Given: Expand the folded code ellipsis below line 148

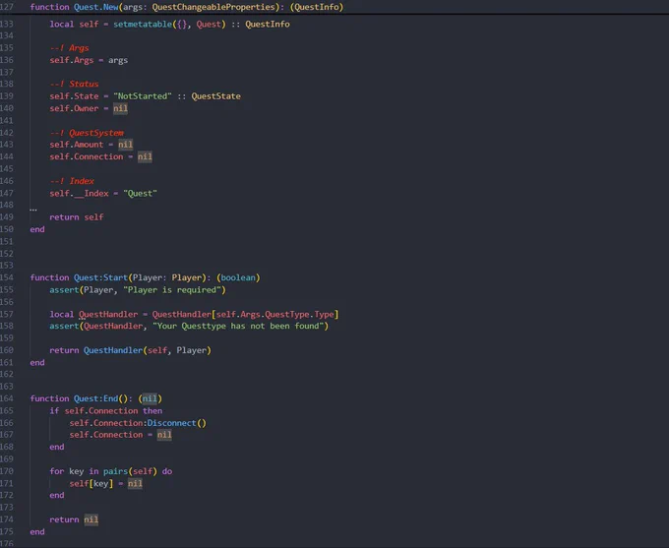Looking at the screenshot, I should (x=33, y=210).
